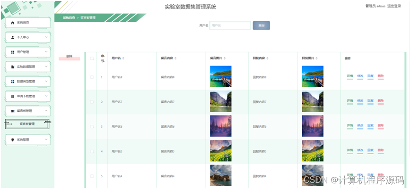Collapse 留言板管理 with its up chevron

(x=46, y=111)
